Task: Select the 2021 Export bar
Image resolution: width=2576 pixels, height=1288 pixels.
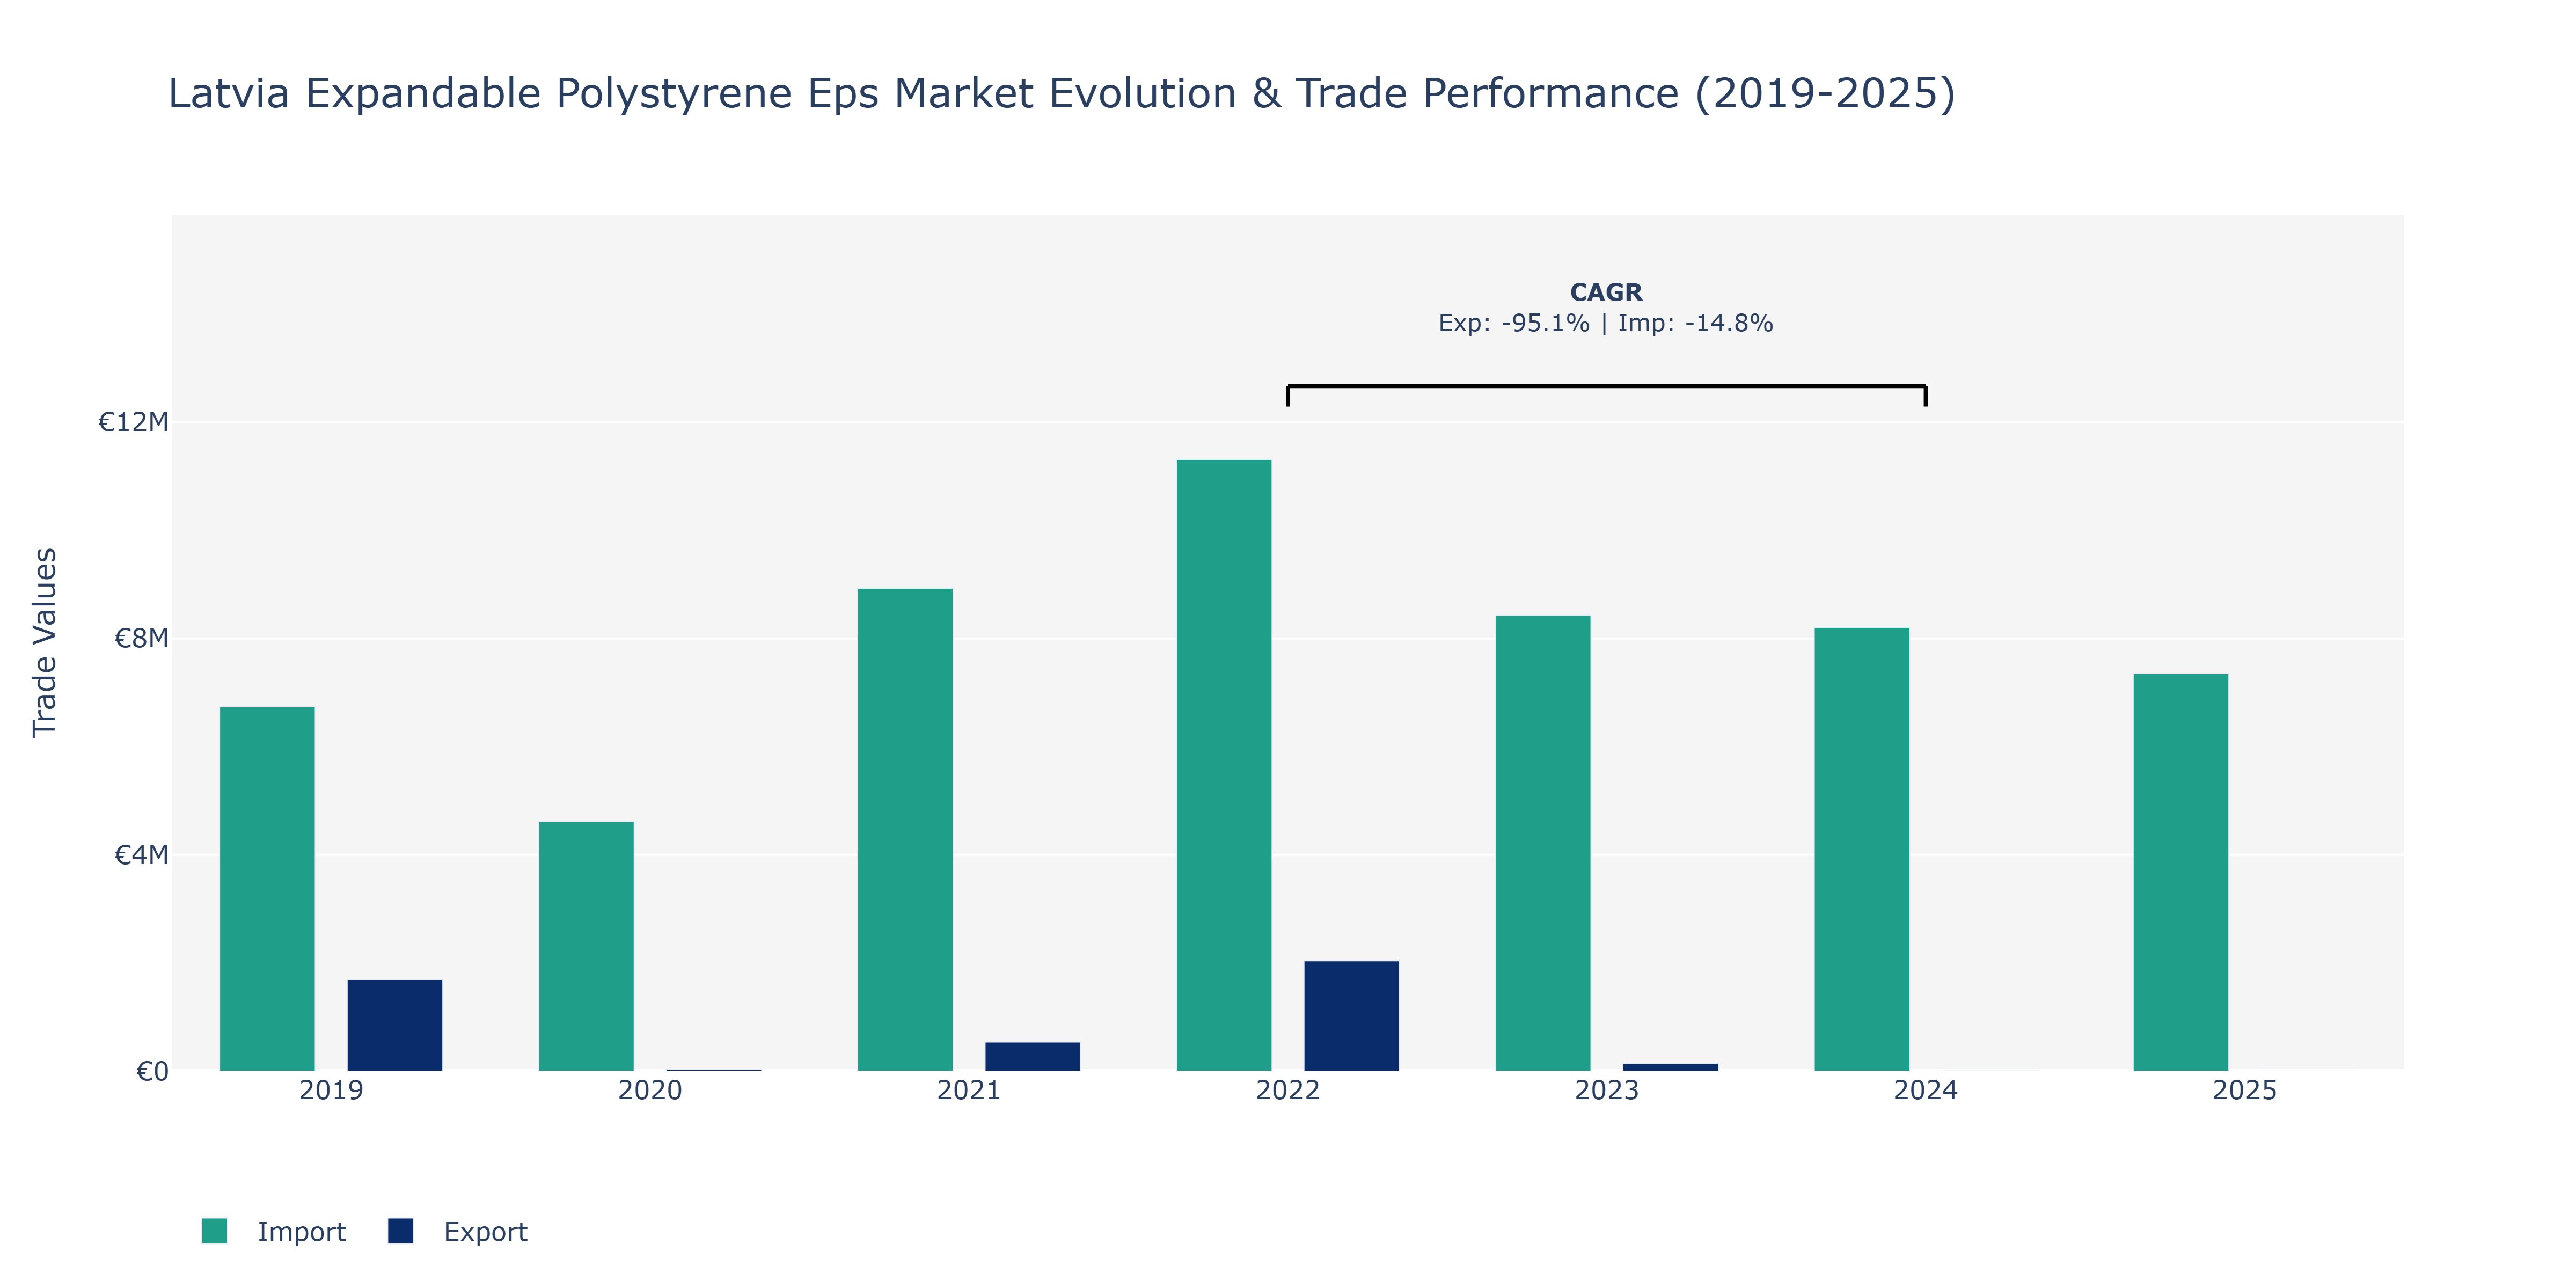Action: 1033,1056
